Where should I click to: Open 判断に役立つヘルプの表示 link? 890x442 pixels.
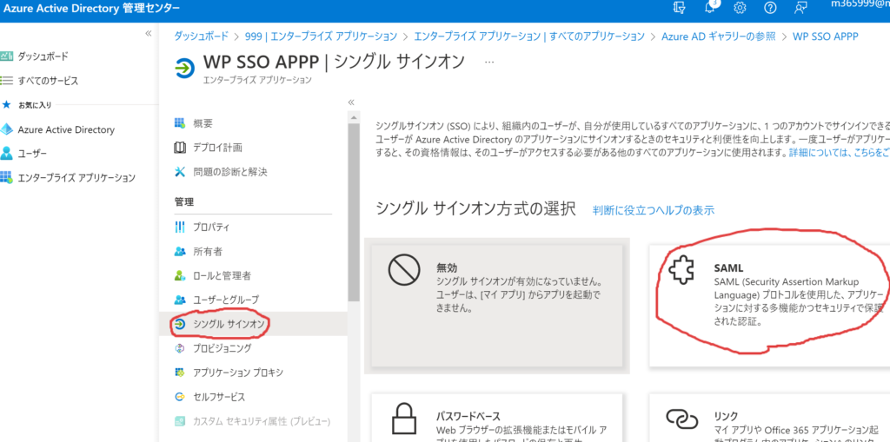654,210
